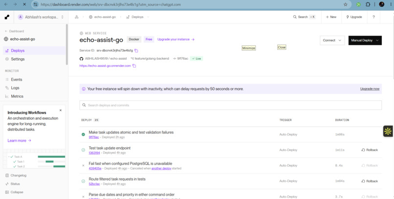Open Status in the sidebar
394x199 pixels.
pyautogui.click(x=13, y=184)
